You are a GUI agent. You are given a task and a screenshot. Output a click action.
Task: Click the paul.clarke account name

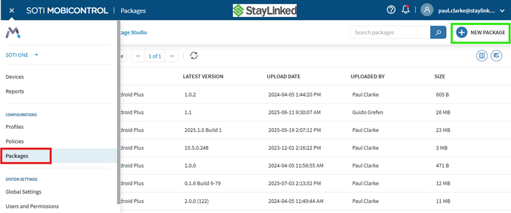click(x=467, y=10)
